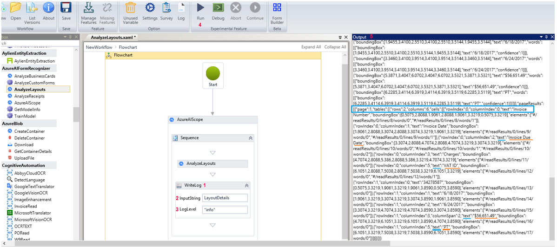Open the designer tab dropdown arrow
Viewport: 557px width, 247px height.
point(340,37)
